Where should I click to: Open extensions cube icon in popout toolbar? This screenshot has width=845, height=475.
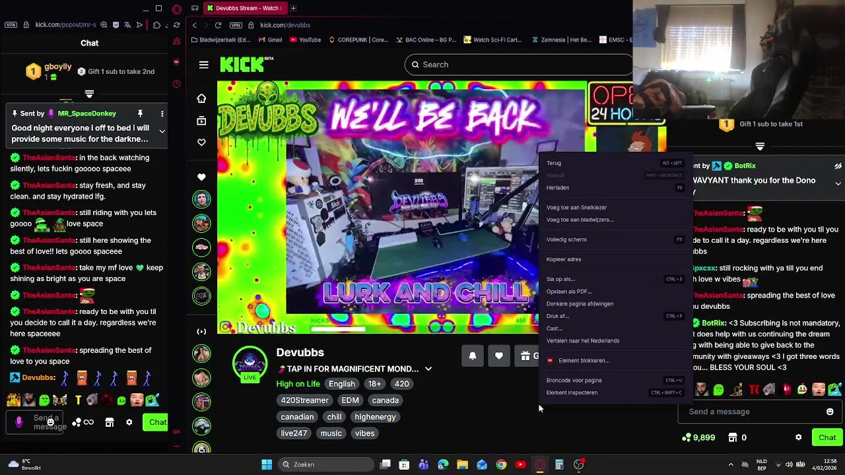coord(156,25)
